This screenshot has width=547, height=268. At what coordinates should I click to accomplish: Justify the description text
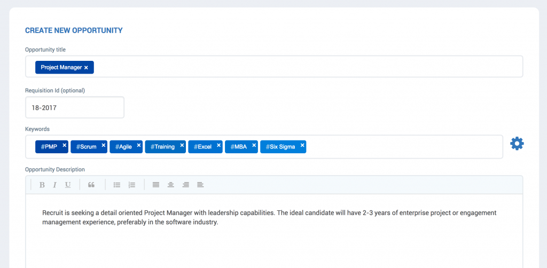156,185
